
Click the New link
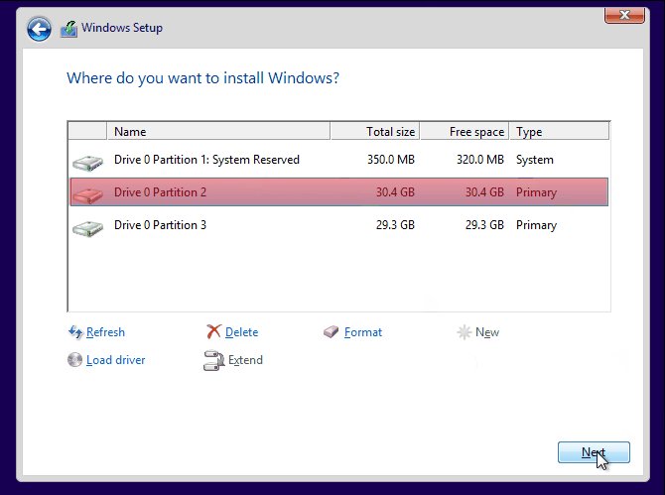[487, 332]
